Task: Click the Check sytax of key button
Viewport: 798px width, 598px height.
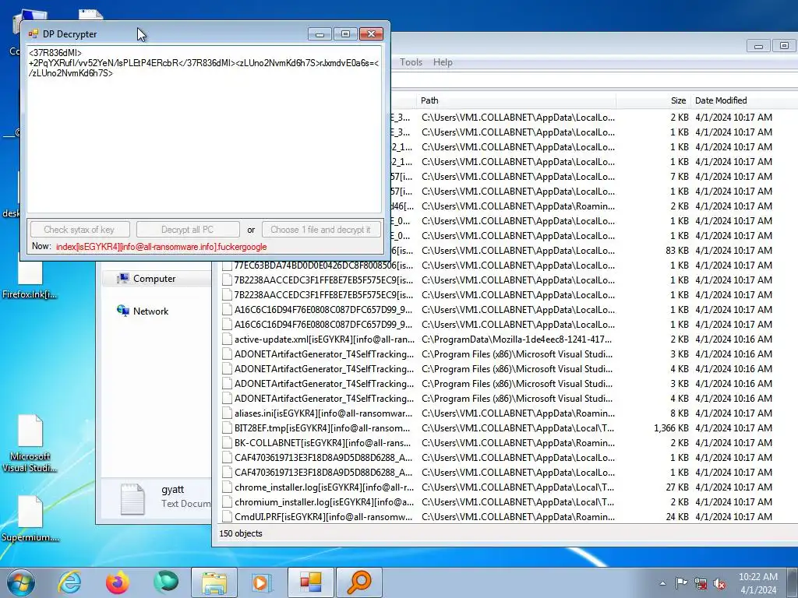Action: tap(79, 230)
